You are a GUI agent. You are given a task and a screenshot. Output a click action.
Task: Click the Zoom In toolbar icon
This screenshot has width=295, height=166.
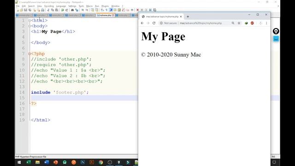click(x=83, y=10)
